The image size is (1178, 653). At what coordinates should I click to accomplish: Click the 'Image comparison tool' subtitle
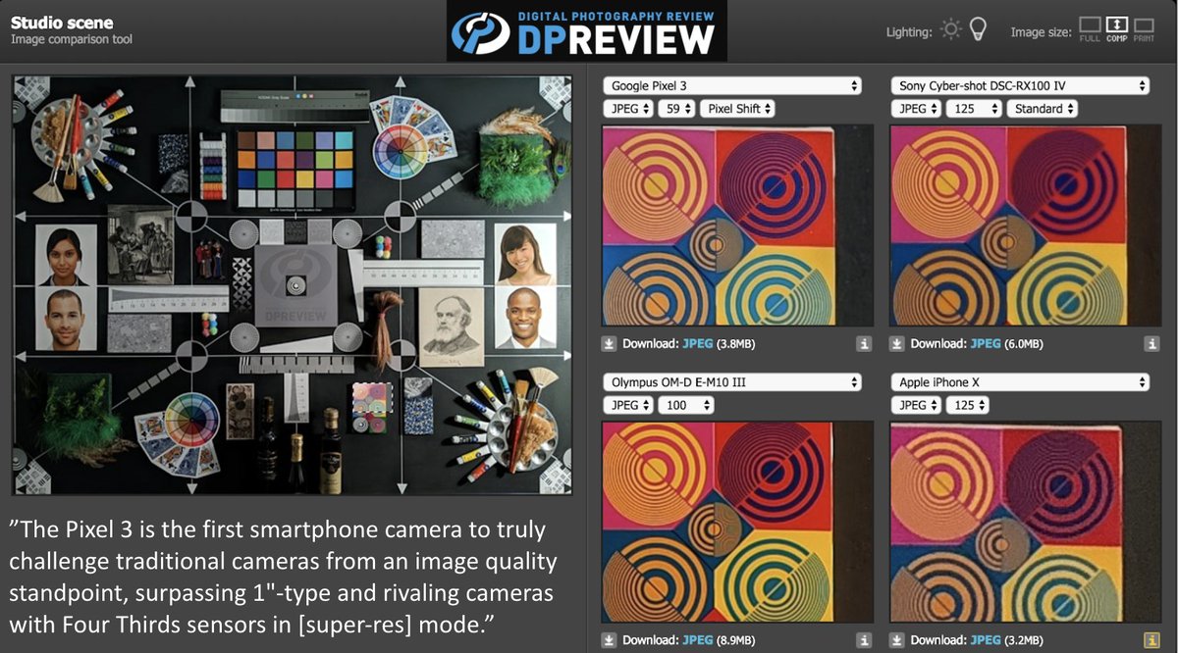pos(72,40)
